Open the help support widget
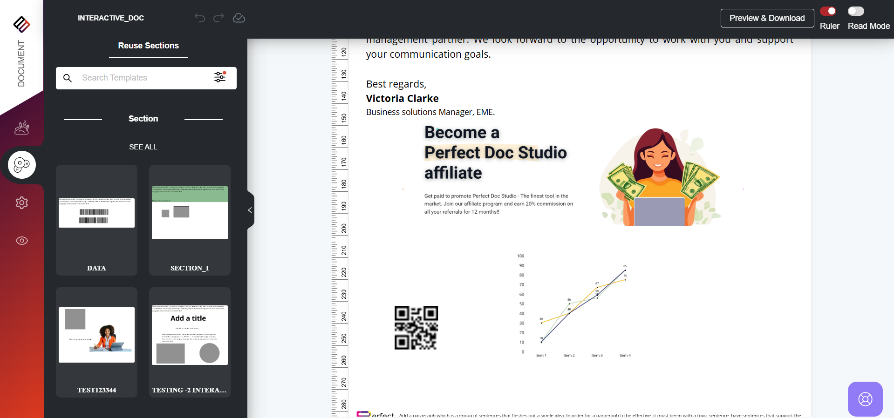This screenshot has width=894, height=418. pyautogui.click(x=865, y=399)
